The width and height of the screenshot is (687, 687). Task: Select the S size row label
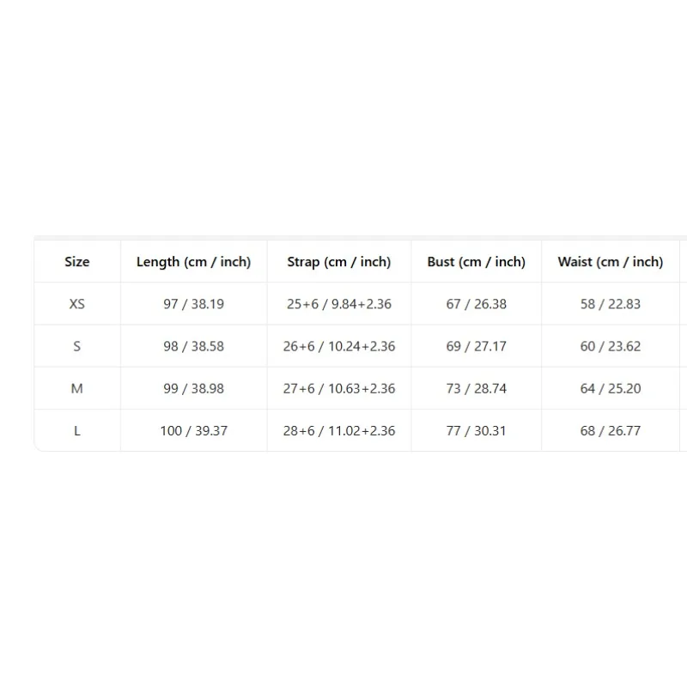coord(77,346)
